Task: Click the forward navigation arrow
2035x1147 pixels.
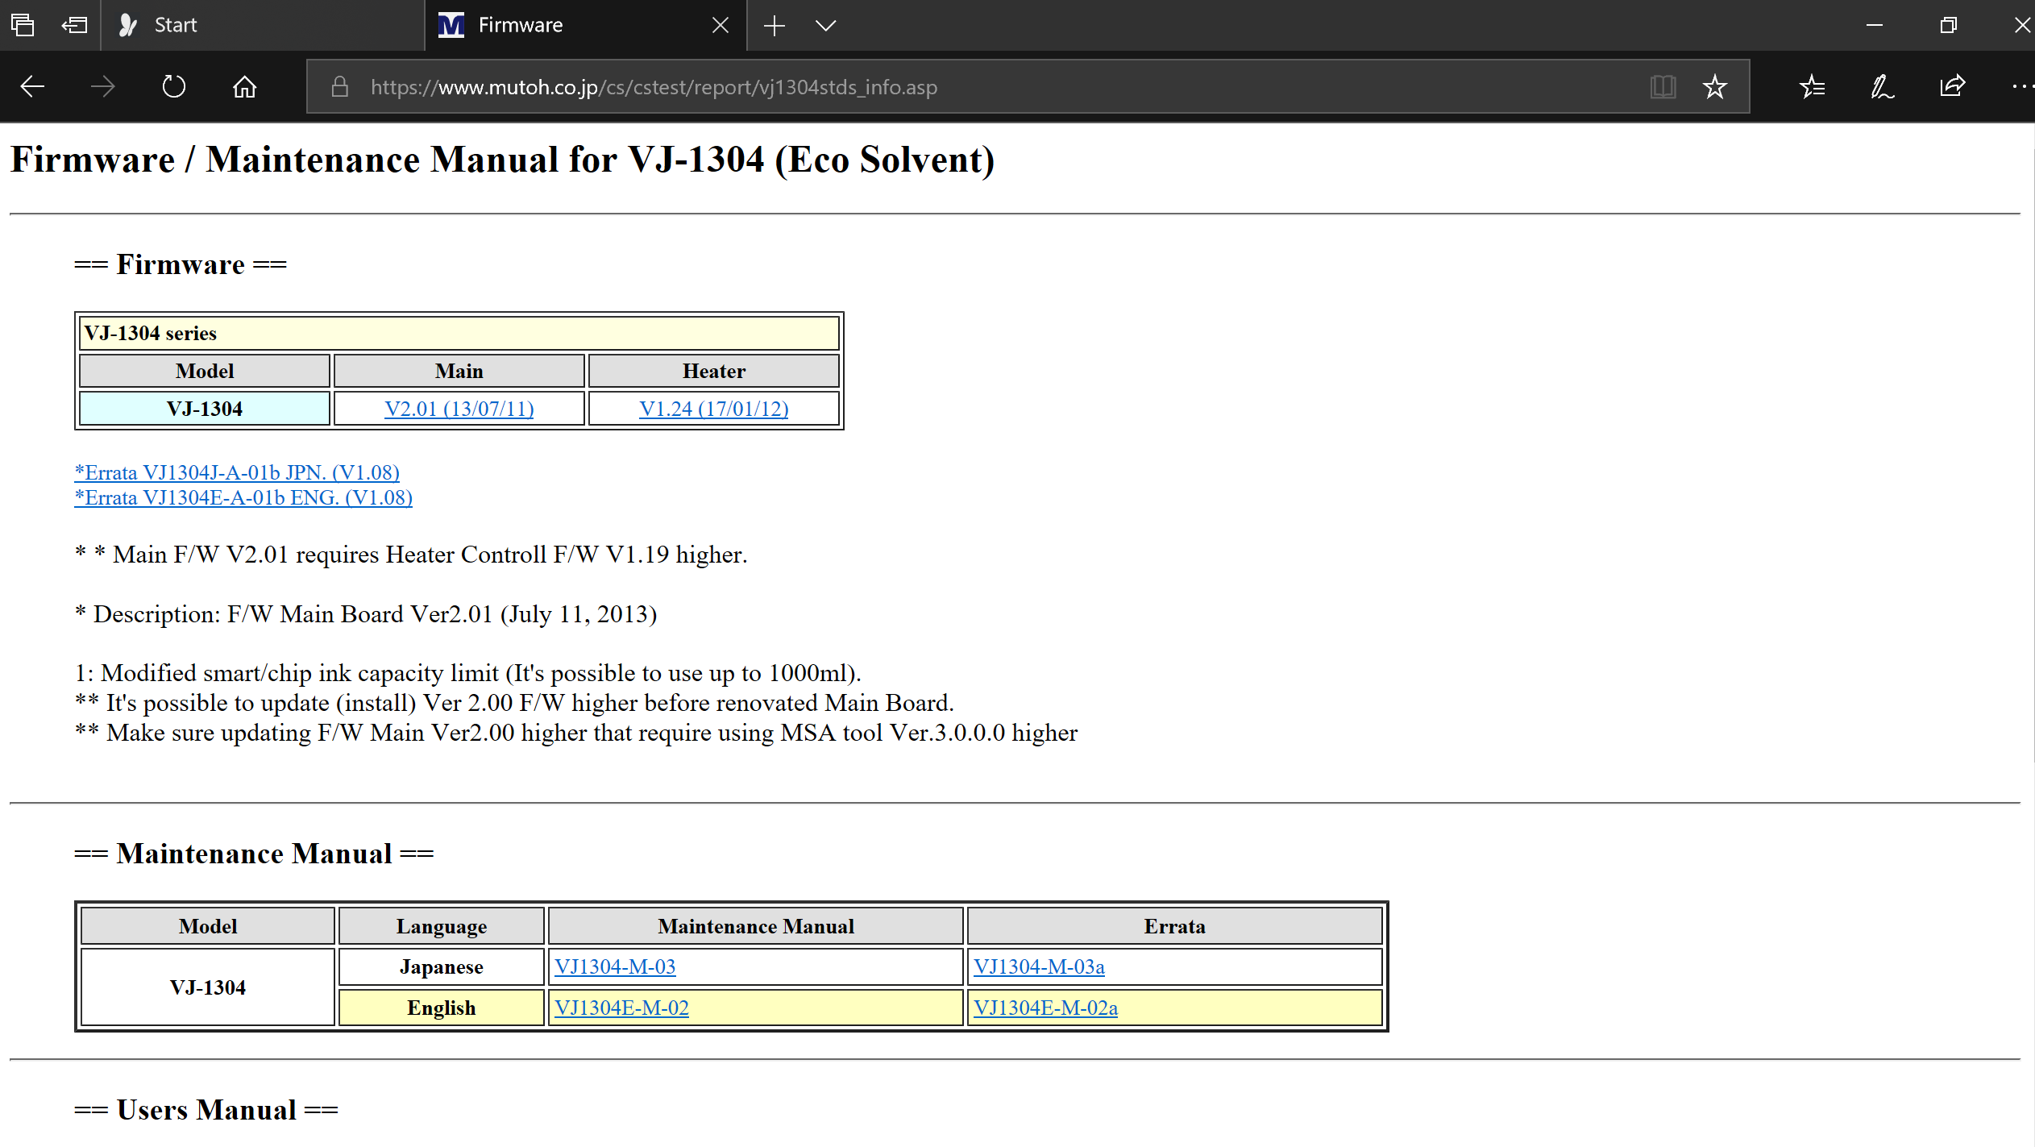Action: [103, 86]
